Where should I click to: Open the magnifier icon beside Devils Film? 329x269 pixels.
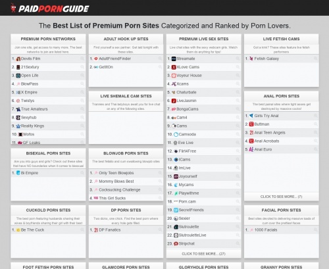click(x=82, y=59)
